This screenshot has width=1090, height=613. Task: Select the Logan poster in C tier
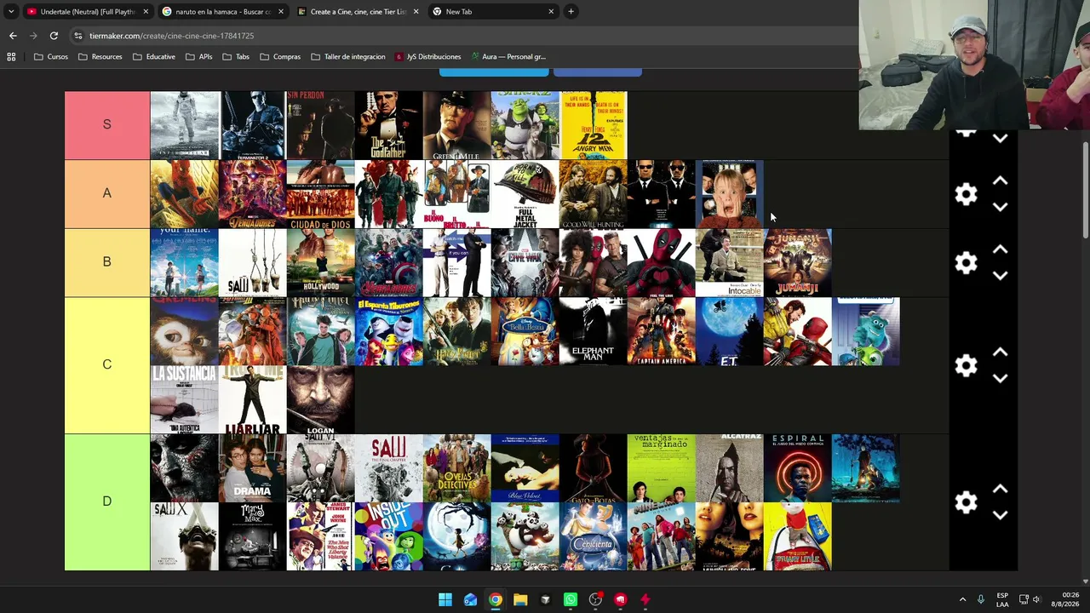(320, 400)
